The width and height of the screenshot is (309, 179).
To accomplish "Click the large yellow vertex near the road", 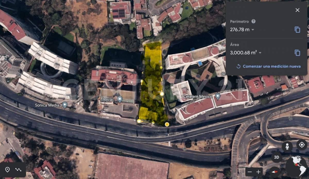I will tap(167, 124).
